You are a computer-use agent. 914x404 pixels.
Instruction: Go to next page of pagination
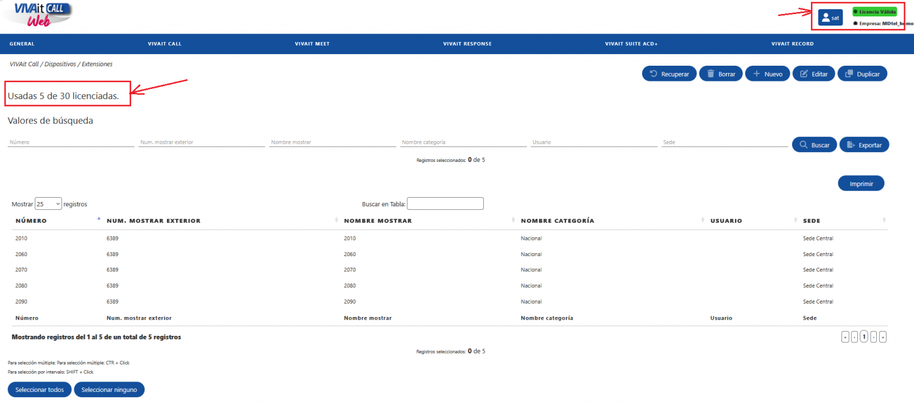874,337
